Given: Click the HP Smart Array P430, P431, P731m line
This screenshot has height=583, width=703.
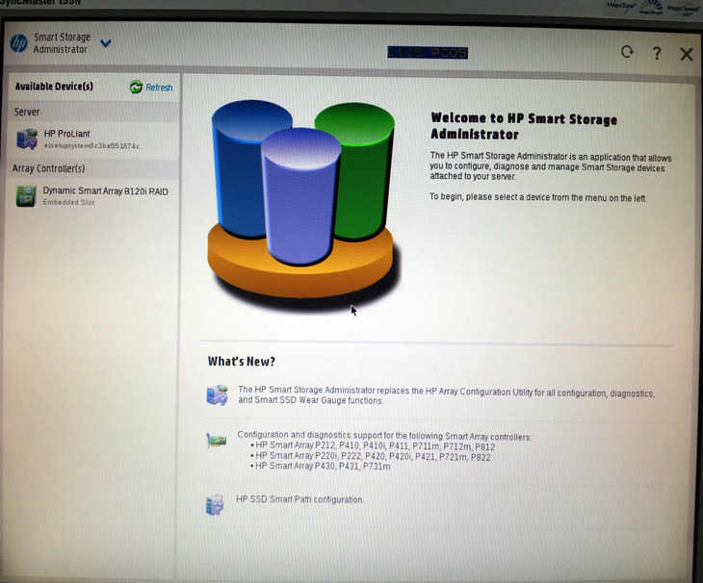Looking at the screenshot, I should [x=321, y=467].
